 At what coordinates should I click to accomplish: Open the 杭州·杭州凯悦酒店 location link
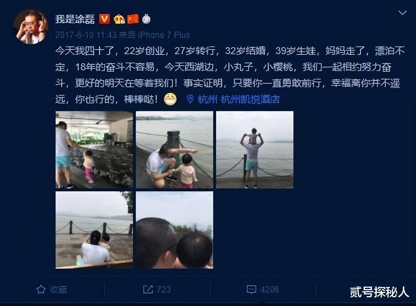tap(239, 100)
